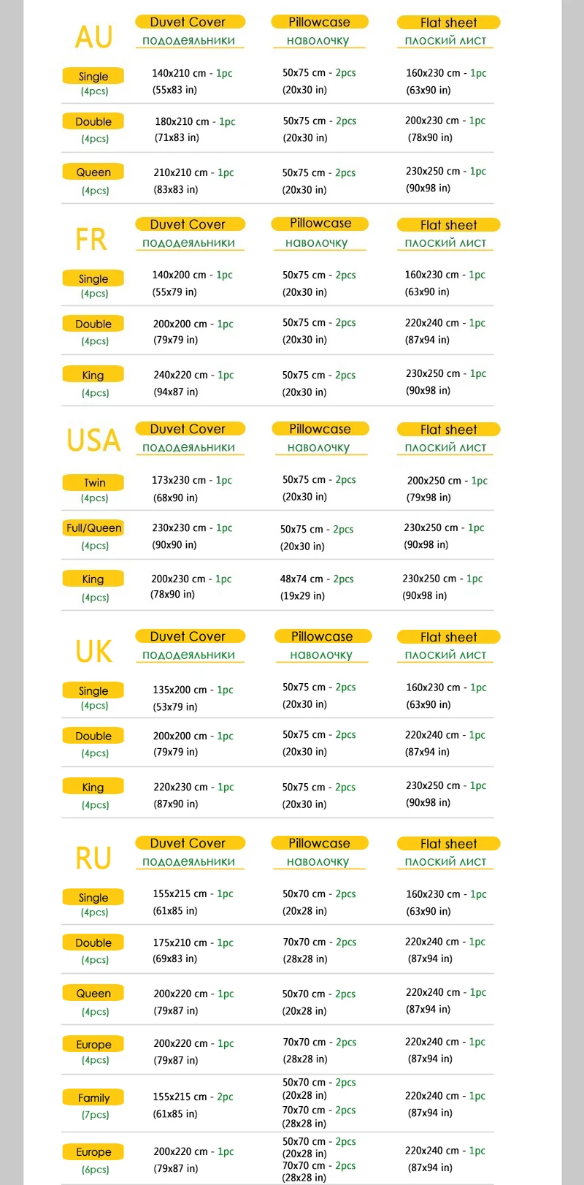Click the USA Flat sheet column header
This screenshot has height=1185, width=584.
pos(448,430)
